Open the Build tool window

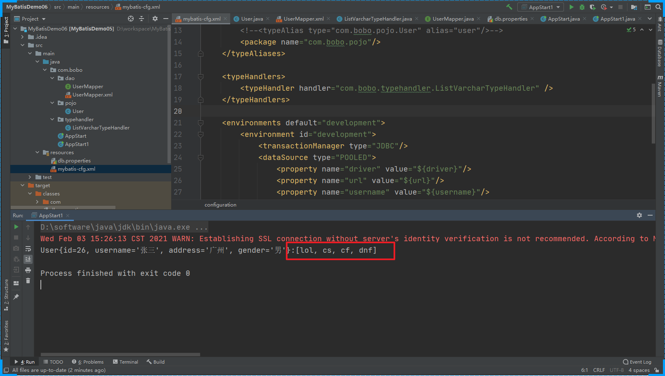pyautogui.click(x=156, y=362)
